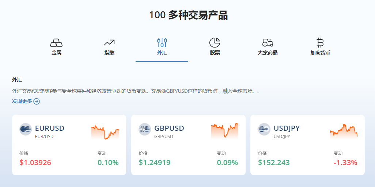This screenshot has width=375, height=187.
Task: Open the 股票 tab
Action: (x=215, y=53)
